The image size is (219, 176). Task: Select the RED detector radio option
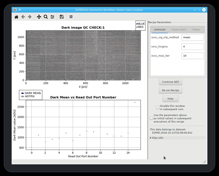[137, 27]
